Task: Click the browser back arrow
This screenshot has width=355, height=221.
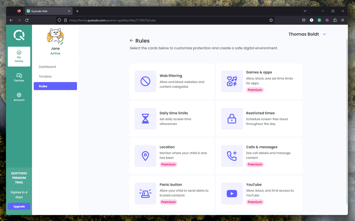Action: pyautogui.click(x=11, y=20)
